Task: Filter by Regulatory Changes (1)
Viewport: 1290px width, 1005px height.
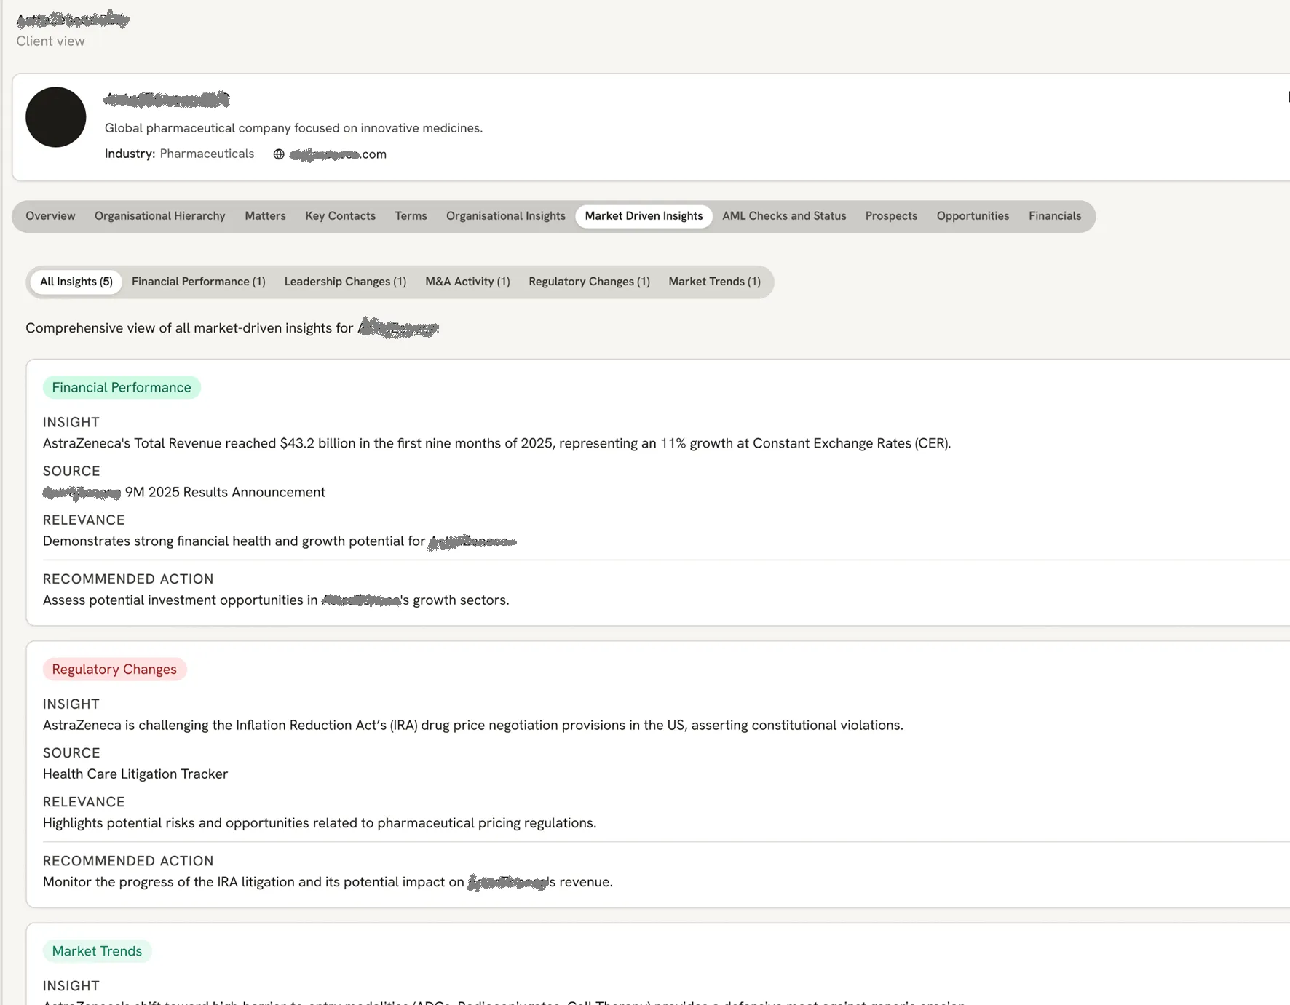Action: pyautogui.click(x=589, y=282)
